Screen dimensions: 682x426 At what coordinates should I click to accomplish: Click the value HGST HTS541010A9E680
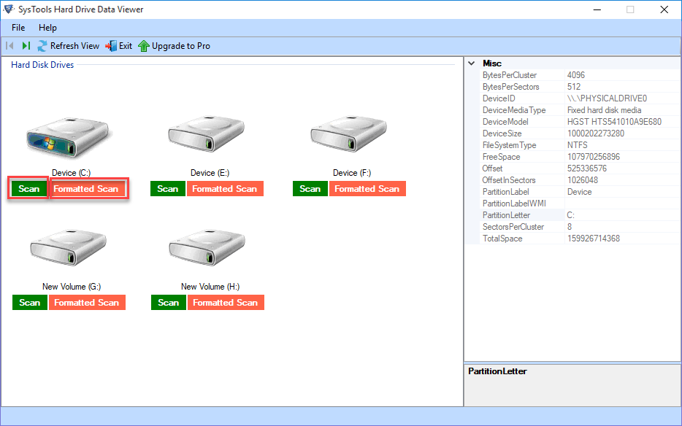click(614, 122)
